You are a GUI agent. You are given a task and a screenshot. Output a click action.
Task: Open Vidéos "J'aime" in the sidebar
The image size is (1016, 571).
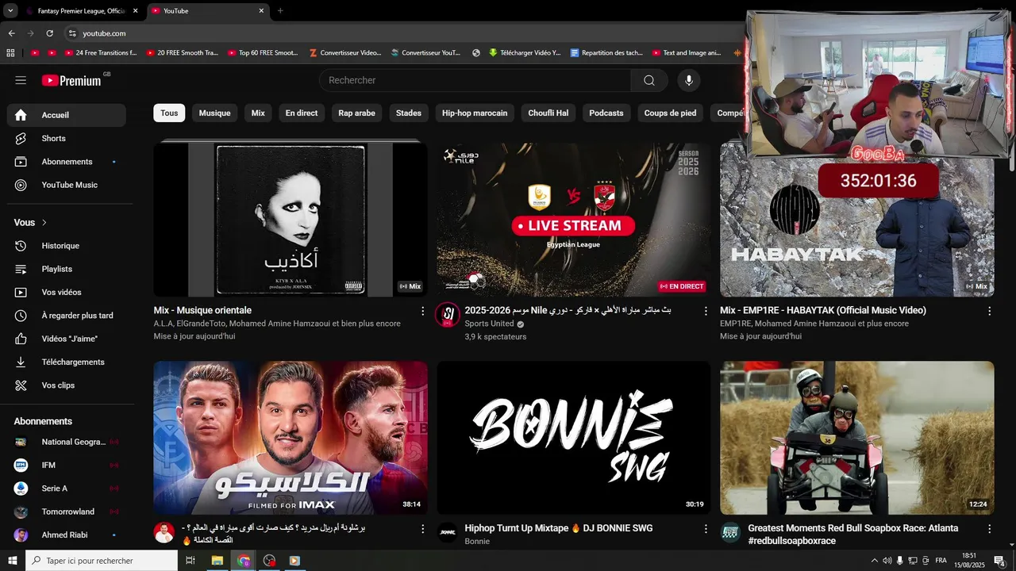coord(67,339)
